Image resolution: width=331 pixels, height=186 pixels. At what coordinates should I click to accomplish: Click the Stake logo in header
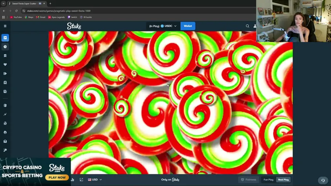point(74,26)
